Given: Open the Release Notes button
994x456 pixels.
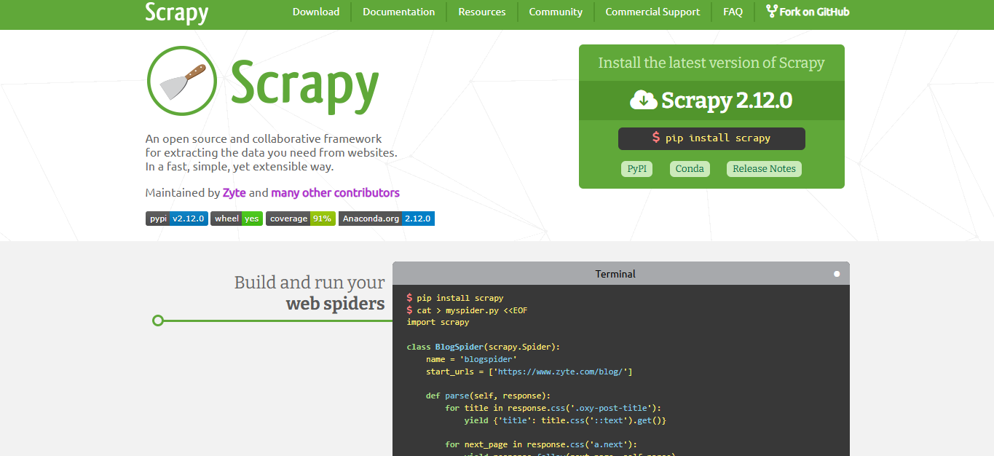Looking at the screenshot, I should tap(764, 169).
